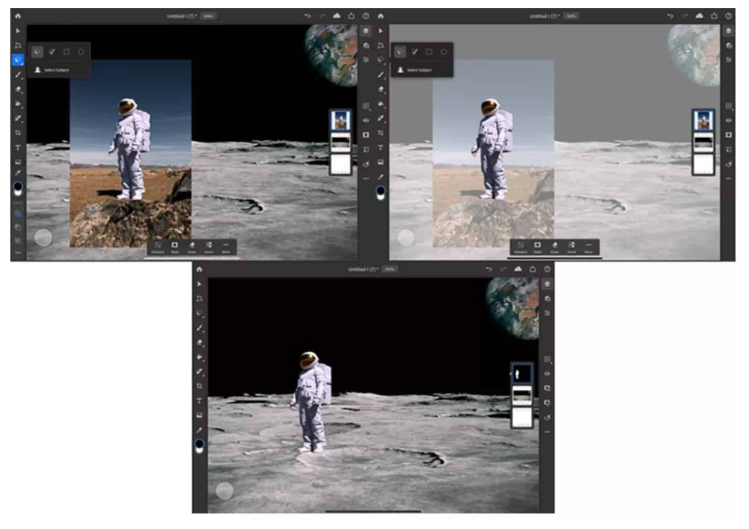Screen dimensions: 749x529
Task: Choose quick selection brush in top-left flyout
Action: click(x=52, y=52)
